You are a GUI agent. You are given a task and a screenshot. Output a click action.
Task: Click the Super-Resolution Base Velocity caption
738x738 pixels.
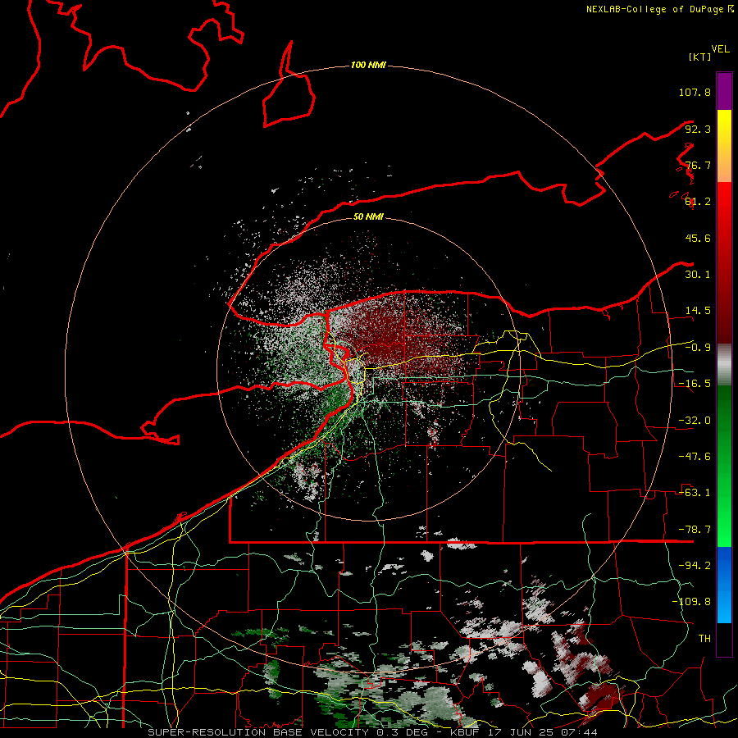[x=373, y=732]
